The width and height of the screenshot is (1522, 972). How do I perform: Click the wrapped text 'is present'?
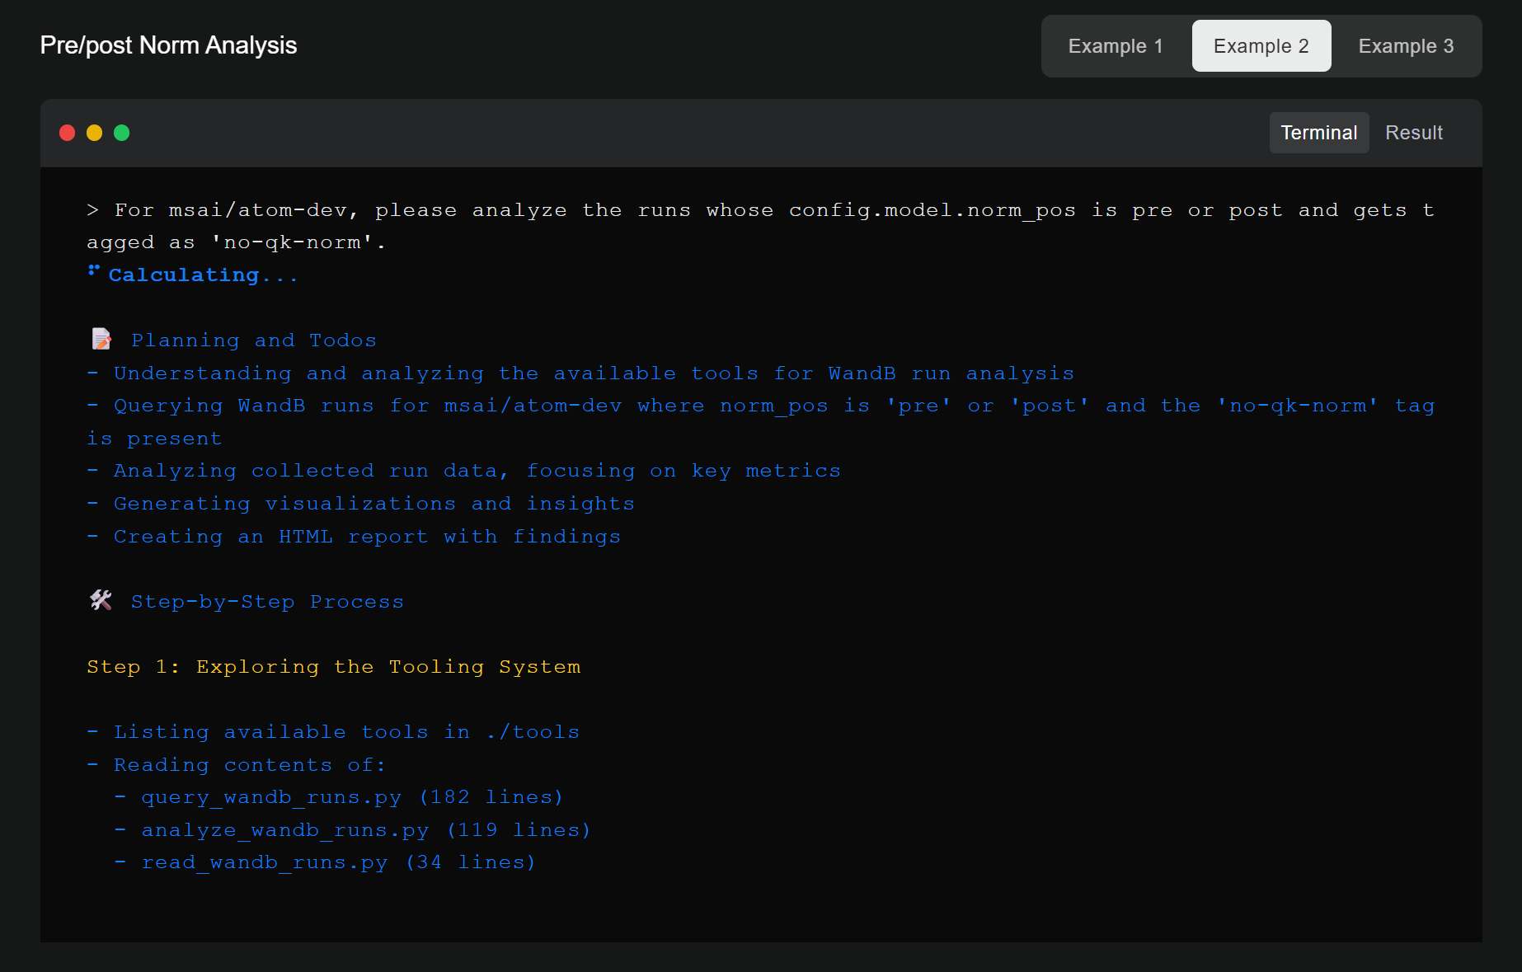tap(154, 439)
